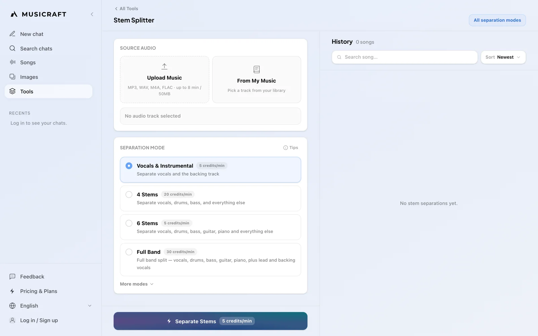
Task: Click the 20 credits/min badge
Action: point(178,194)
